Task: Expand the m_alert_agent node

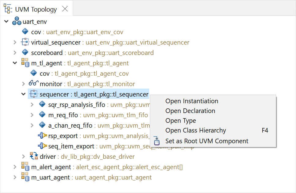Action: tap(15, 167)
